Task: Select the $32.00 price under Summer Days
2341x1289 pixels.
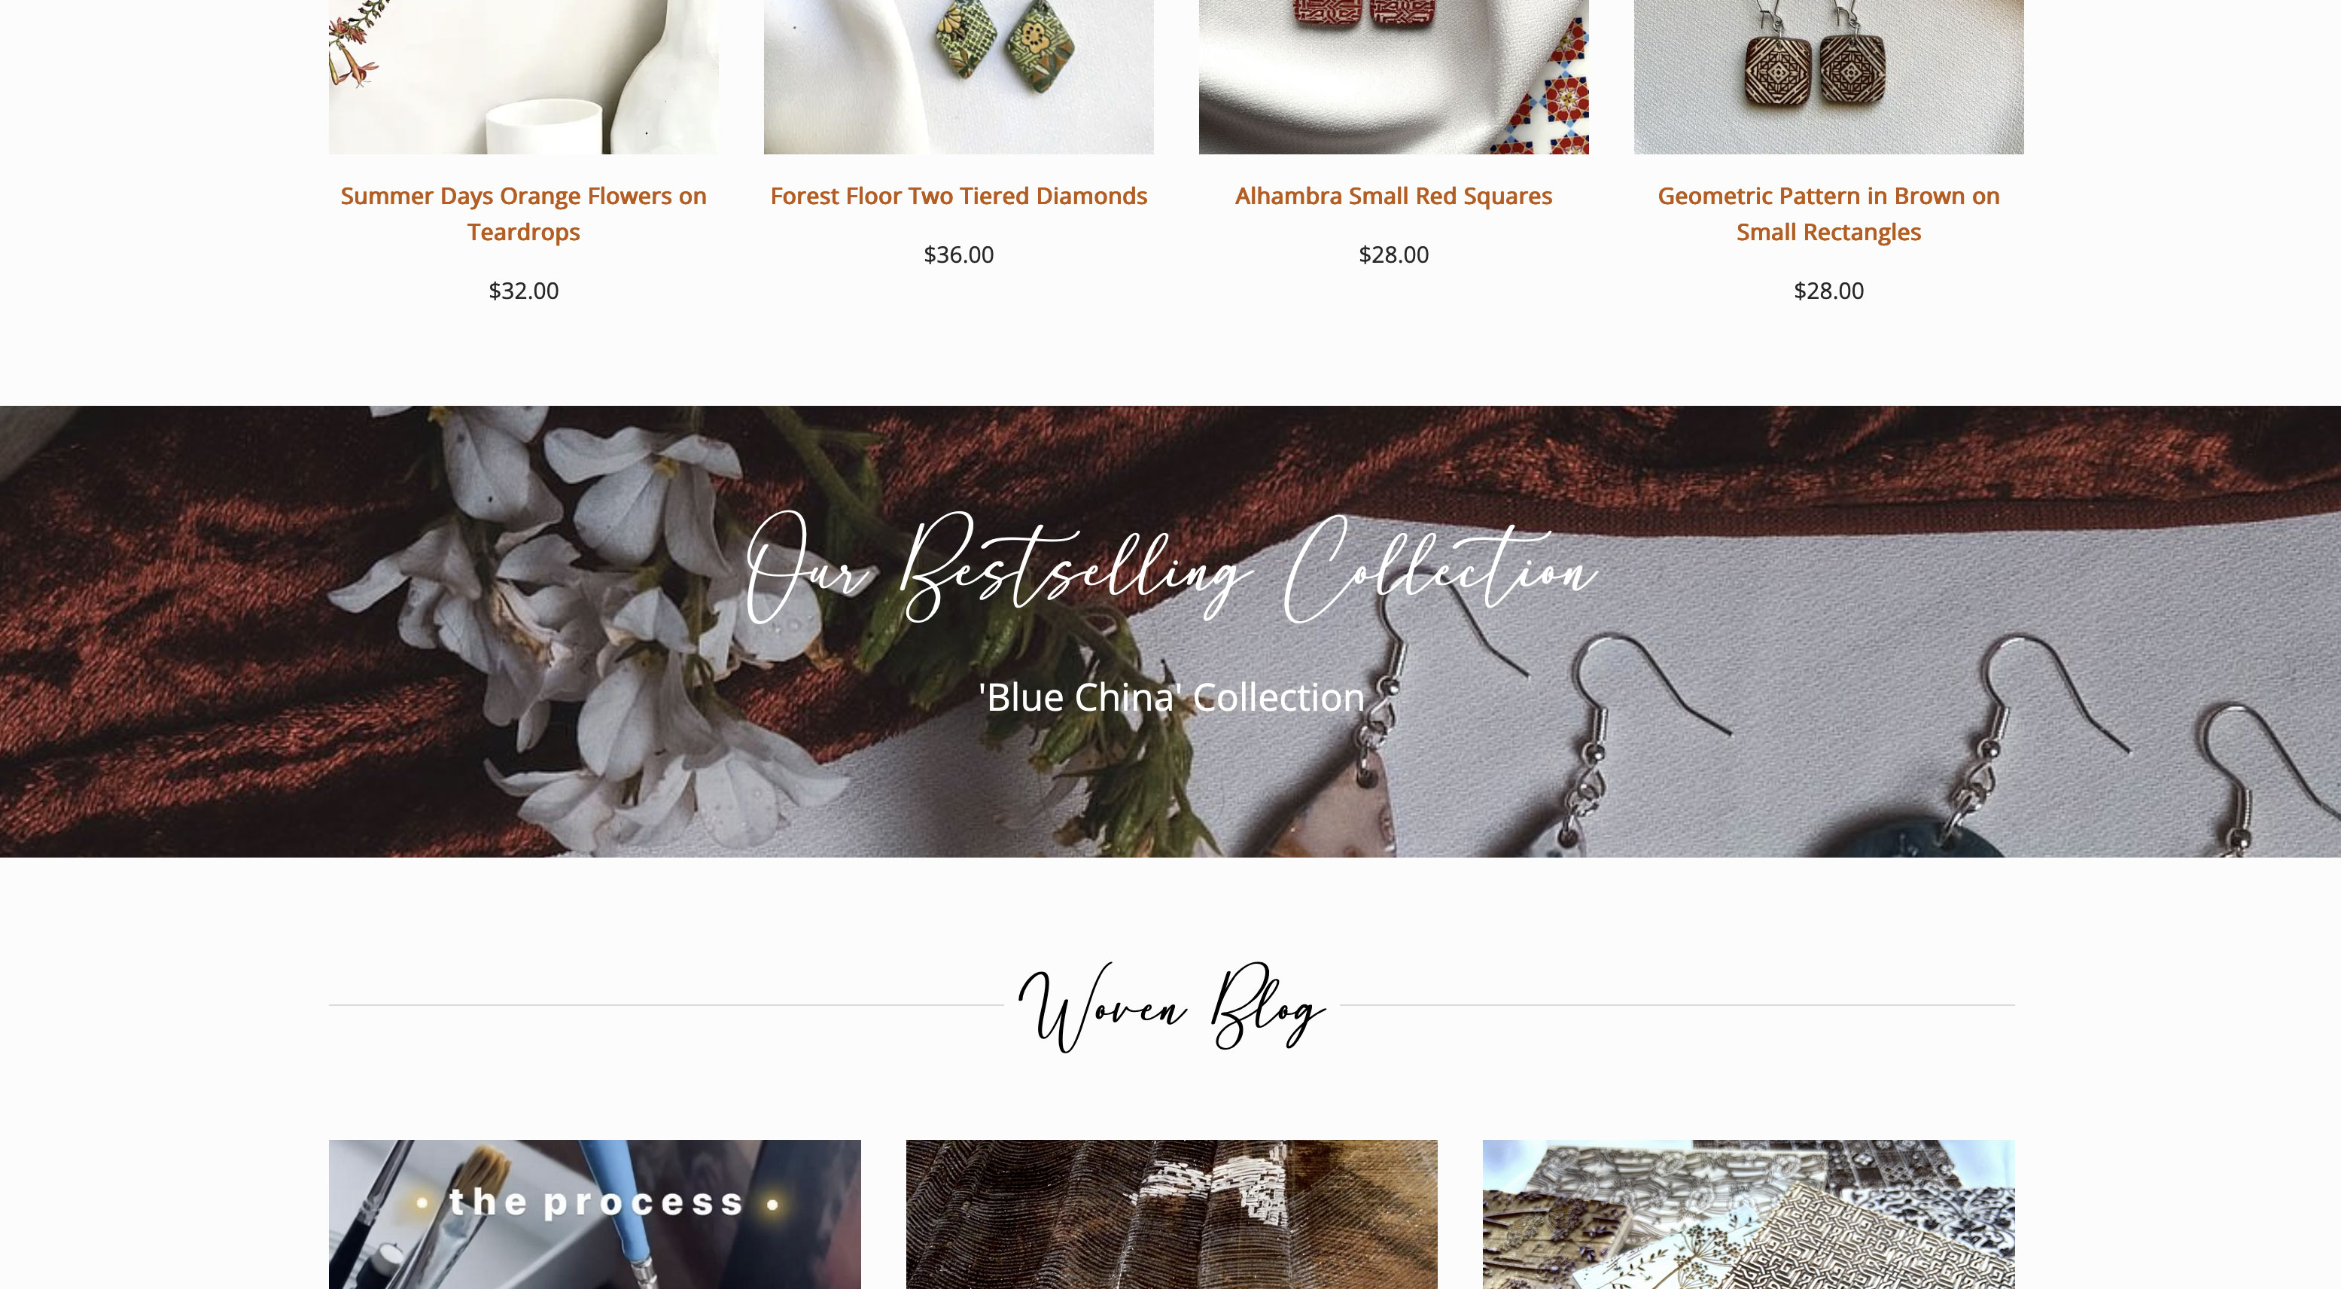Action: (523, 291)
